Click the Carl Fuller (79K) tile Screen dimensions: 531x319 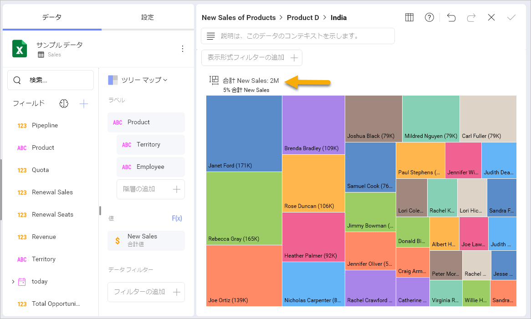click(488, 119)
